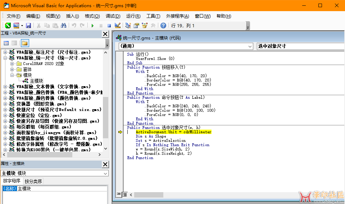
Task: Select 面积报价by_jiangyu project in tree
Action: pyautogui.click(x=56, y=133)
